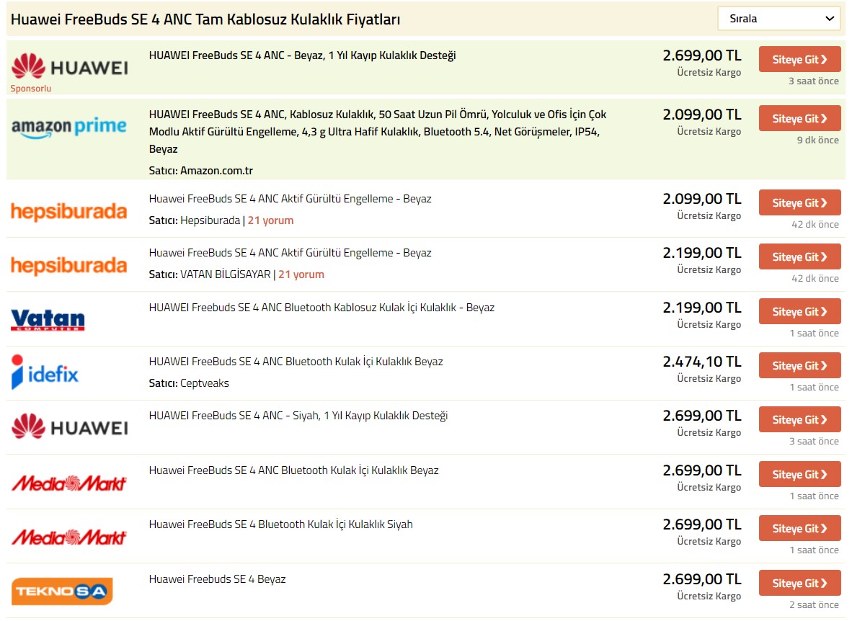Click Hepsiburada logo for seller Hepsiburada
This screenshot has height=621, width=852.
pos(69,211)
